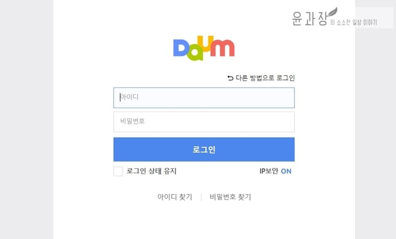Click the 의 소소한 일상 이야기 subtitle text
The image size is (396, 239).
(x=353, y=22)
